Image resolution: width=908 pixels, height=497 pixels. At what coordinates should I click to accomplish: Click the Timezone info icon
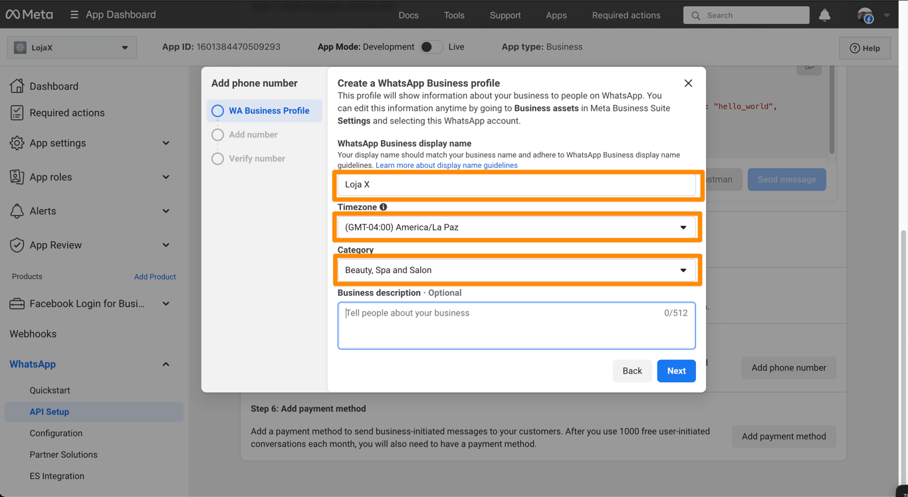click(x=384, y=207)
